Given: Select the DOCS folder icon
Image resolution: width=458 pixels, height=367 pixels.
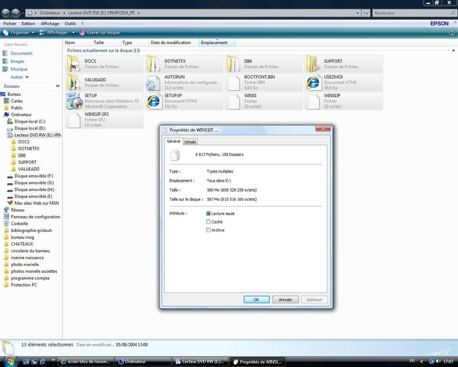Looking at the screenshot, I should pyautogui.click(x=74, y=64).
